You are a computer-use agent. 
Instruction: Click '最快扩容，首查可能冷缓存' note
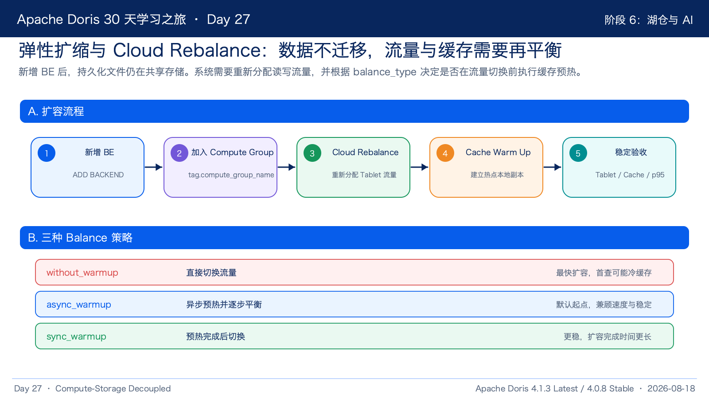pos(604,273)
